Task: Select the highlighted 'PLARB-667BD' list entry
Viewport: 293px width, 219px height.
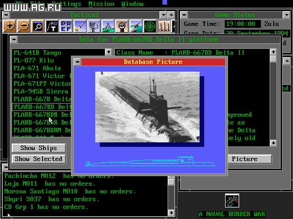Action: [x=42, y=107]
